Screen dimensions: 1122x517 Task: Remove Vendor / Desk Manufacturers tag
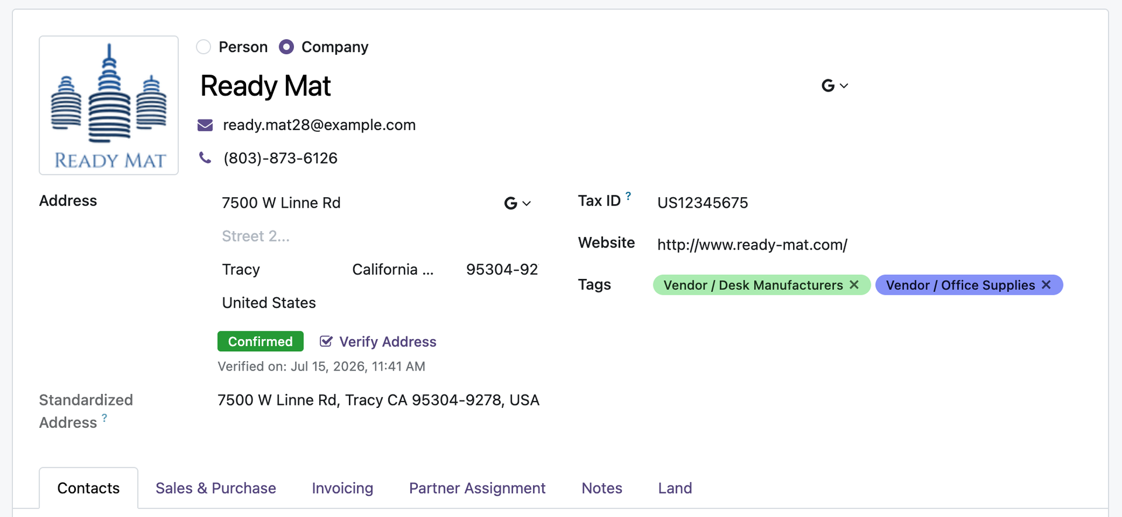click(x=854, y=285)
